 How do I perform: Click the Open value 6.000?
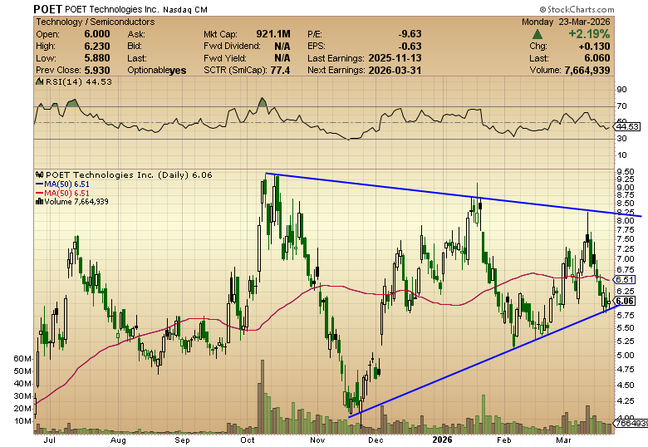click(x=97, y=34)
